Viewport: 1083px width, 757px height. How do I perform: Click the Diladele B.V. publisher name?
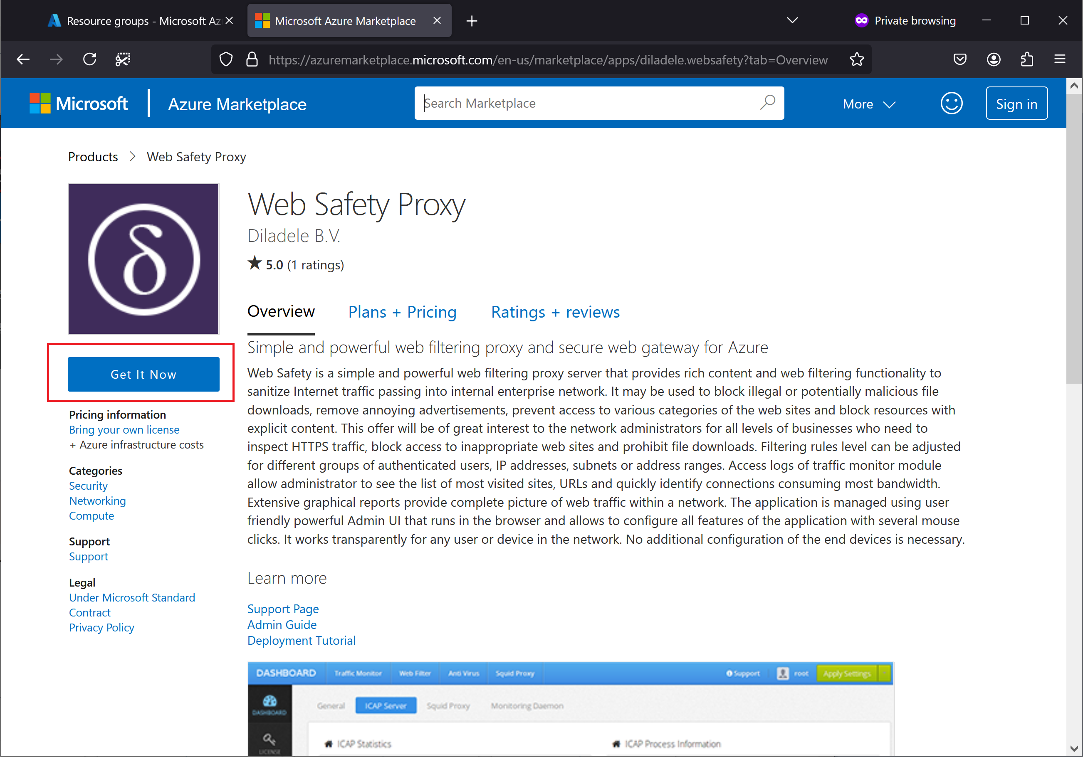294,236
